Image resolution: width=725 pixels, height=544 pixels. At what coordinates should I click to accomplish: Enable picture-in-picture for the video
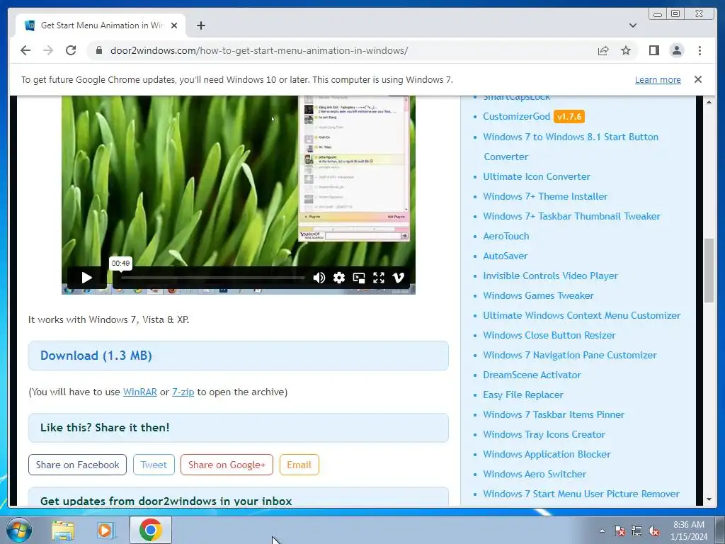359,278
